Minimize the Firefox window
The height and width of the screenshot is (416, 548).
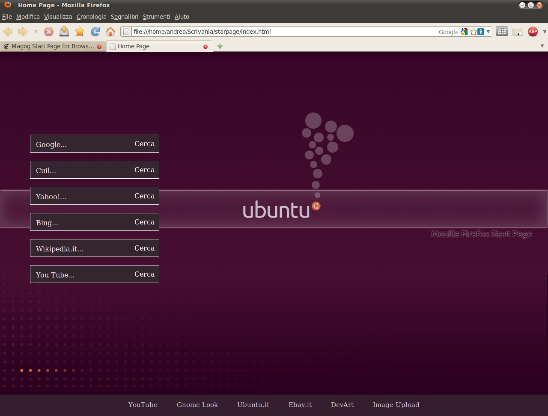tap(522, 5)
